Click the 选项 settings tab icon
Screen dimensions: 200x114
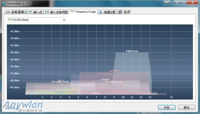click(x=120, y=12)
